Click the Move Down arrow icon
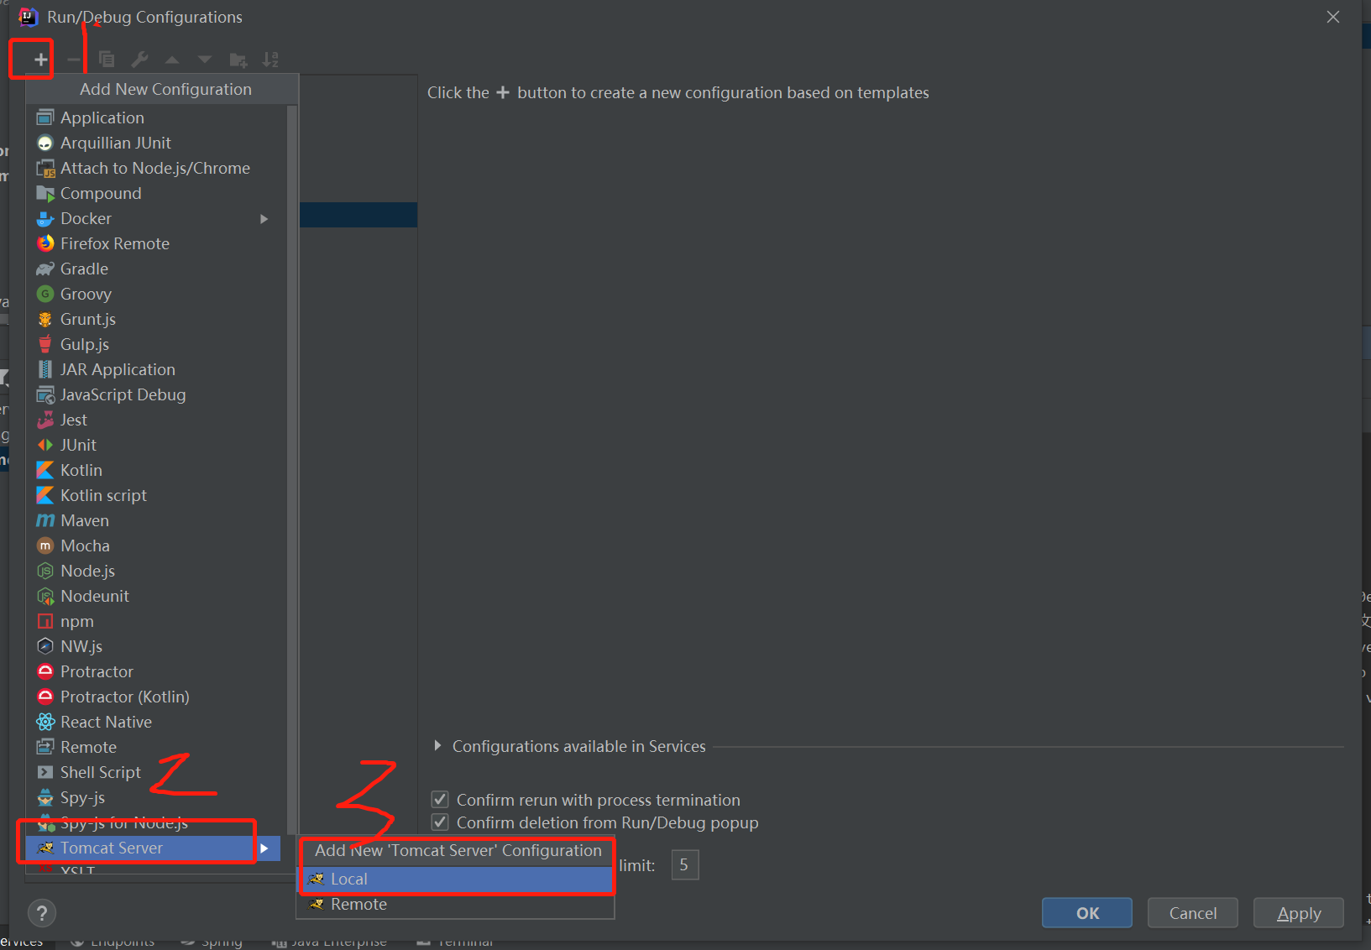 (205, 60)
